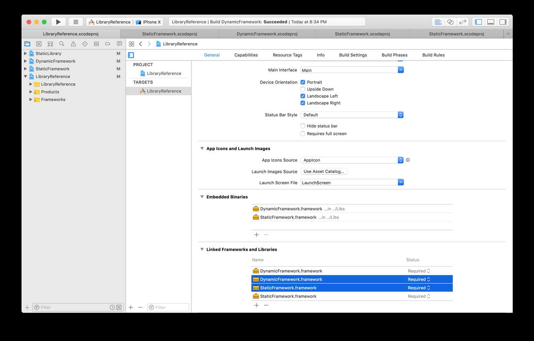Show the Project navigator folder icon
Image resolution: width=534 pixels, height=341 pixels.
pos(27,44)
